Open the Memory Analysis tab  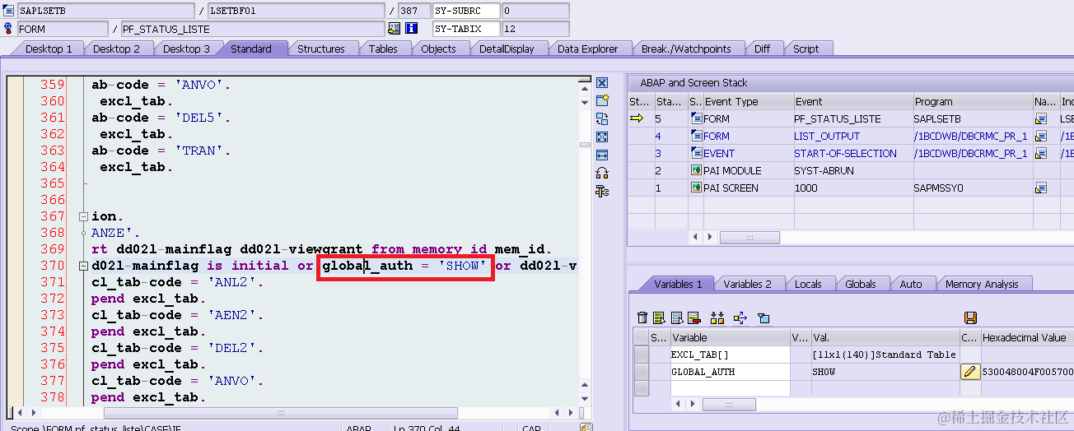[982, 284]
